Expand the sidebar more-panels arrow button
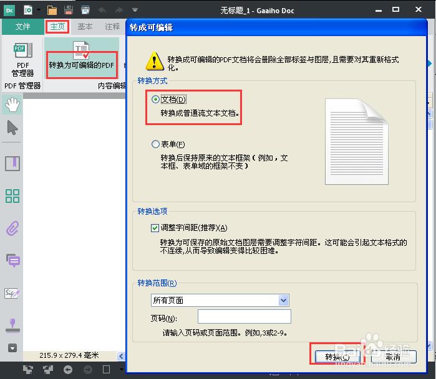Image resolution: width=436 pixels, height=379 pixels. (x=12, y=348)
